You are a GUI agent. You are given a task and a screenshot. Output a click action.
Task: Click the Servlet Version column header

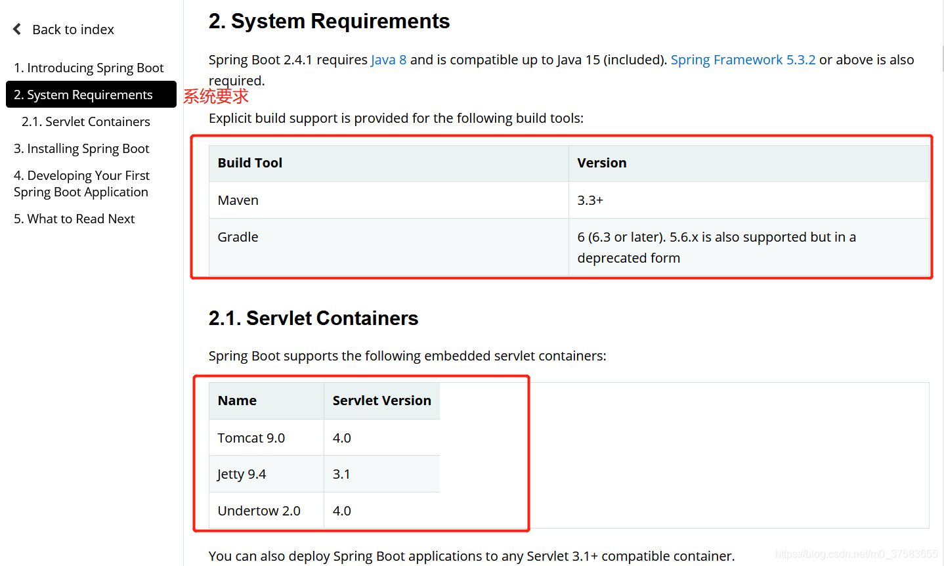(x=382, y=401)
